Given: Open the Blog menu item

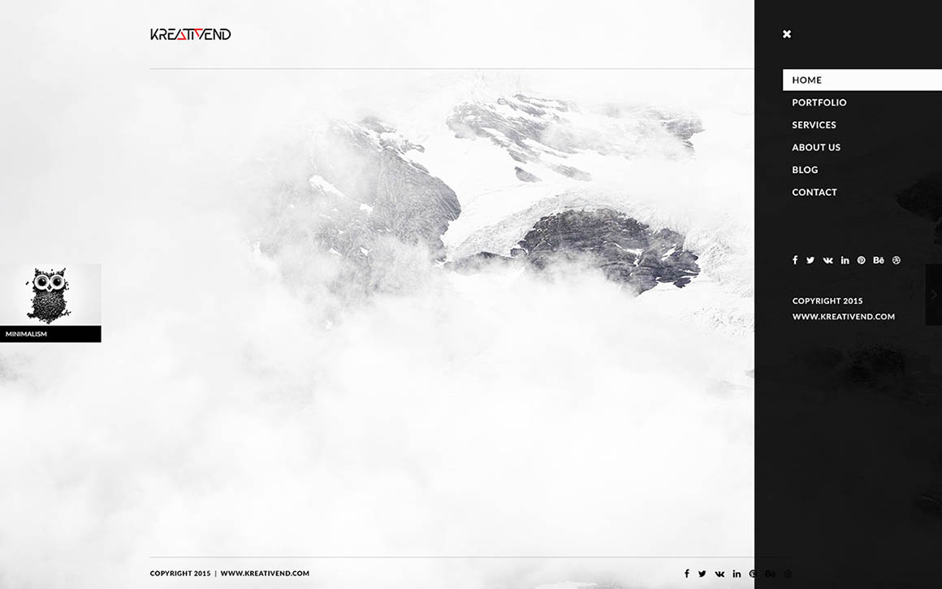Looking at the screenshot, I should [x=805, y=170].
